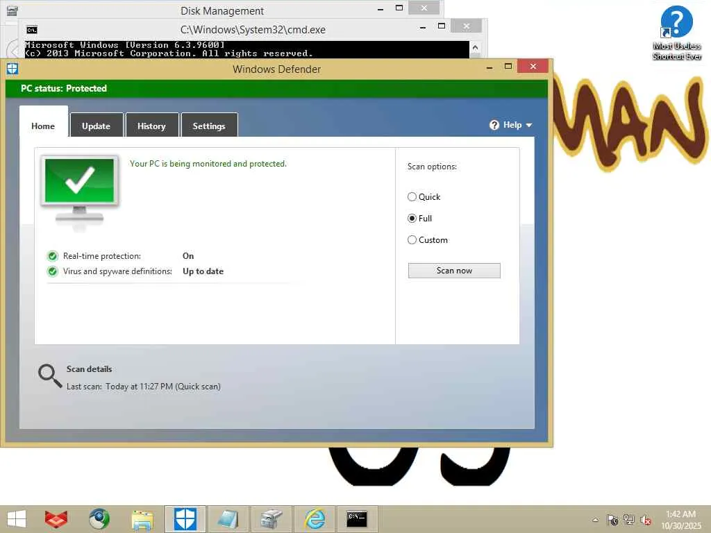Click the 'Scan options:' label

coord(432,167)
